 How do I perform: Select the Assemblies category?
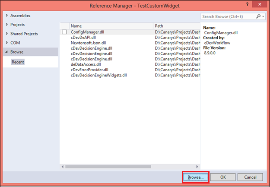tap(20, 16)
